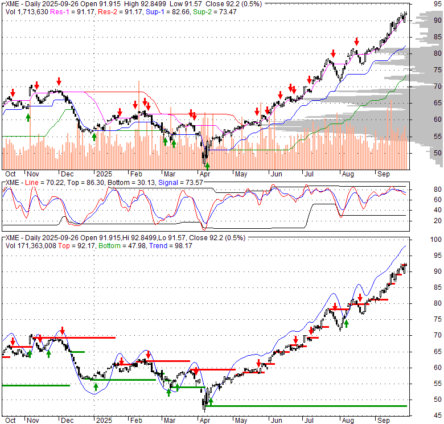Click the 20 level on the oscillator axis

click(x=438, y=220)
